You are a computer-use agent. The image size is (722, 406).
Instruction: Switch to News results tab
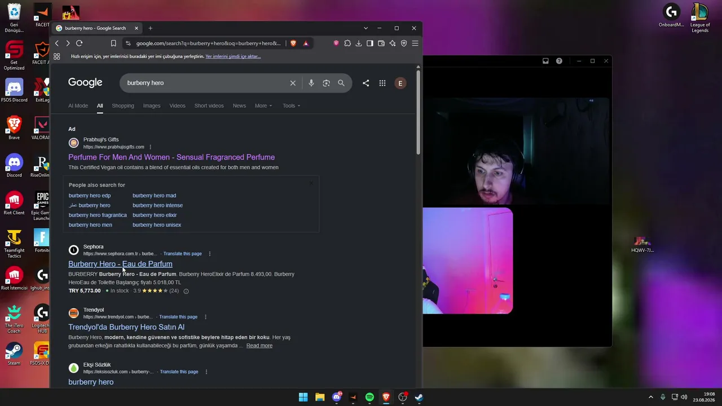(x=239, y=106)
